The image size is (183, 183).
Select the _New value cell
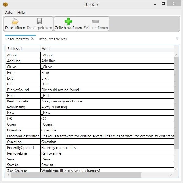(107, 113)
